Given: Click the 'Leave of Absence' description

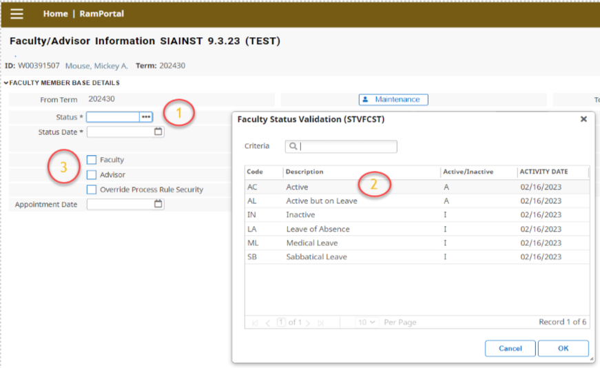Looking at the screenshot, I should click(x=318, y=229).
